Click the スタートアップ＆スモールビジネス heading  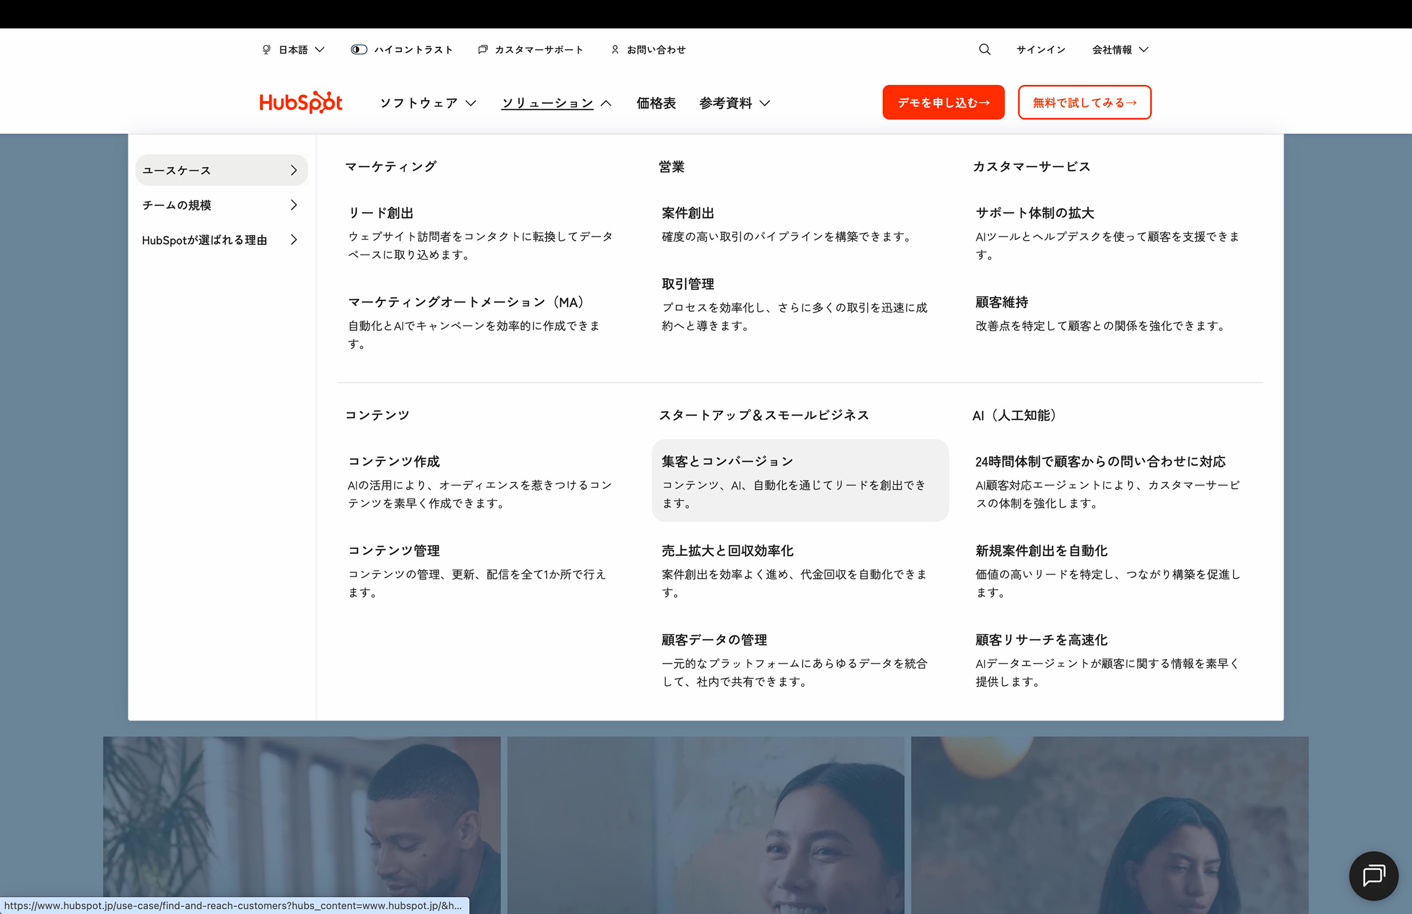click(x=764, y=415)
